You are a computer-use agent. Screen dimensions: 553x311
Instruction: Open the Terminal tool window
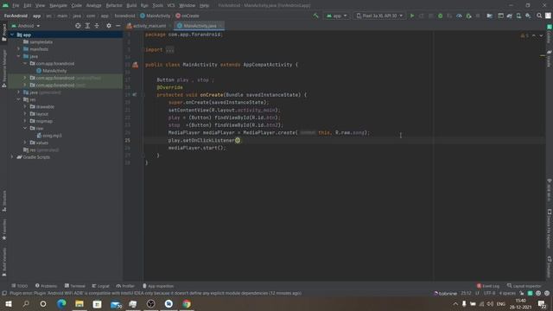[75, 286]
